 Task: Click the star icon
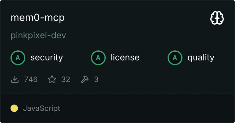pyautogui.click(x=52, y=79)
